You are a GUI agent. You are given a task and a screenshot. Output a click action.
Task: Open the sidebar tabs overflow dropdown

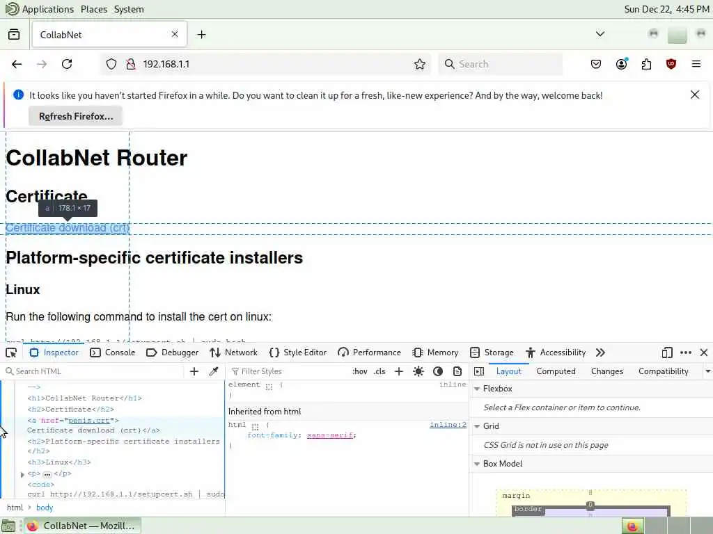pos(707,371)
